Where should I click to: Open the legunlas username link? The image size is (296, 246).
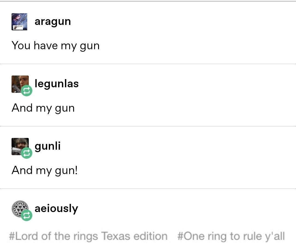point(56,83)
